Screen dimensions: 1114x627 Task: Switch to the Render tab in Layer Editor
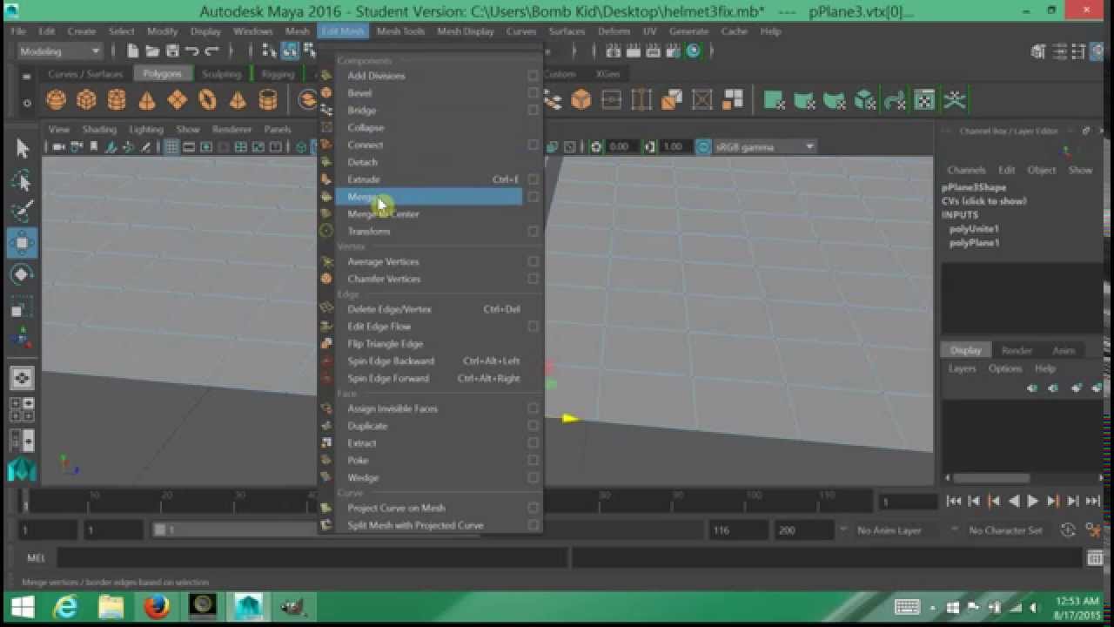(x=1017, y=350)
